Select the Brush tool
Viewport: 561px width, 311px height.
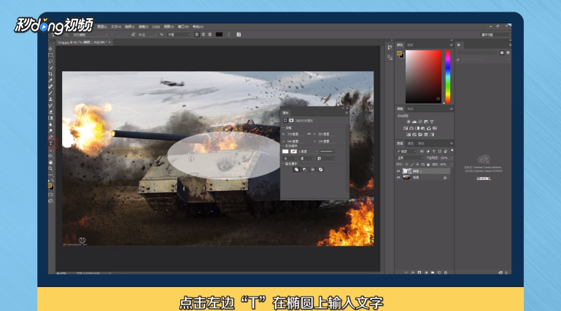point(51,92)
